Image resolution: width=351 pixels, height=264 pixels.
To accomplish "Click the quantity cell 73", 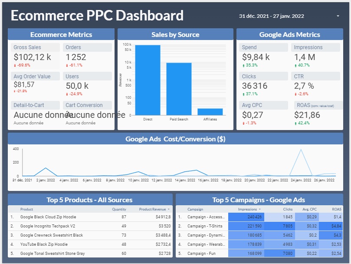I will click(124, 235).
